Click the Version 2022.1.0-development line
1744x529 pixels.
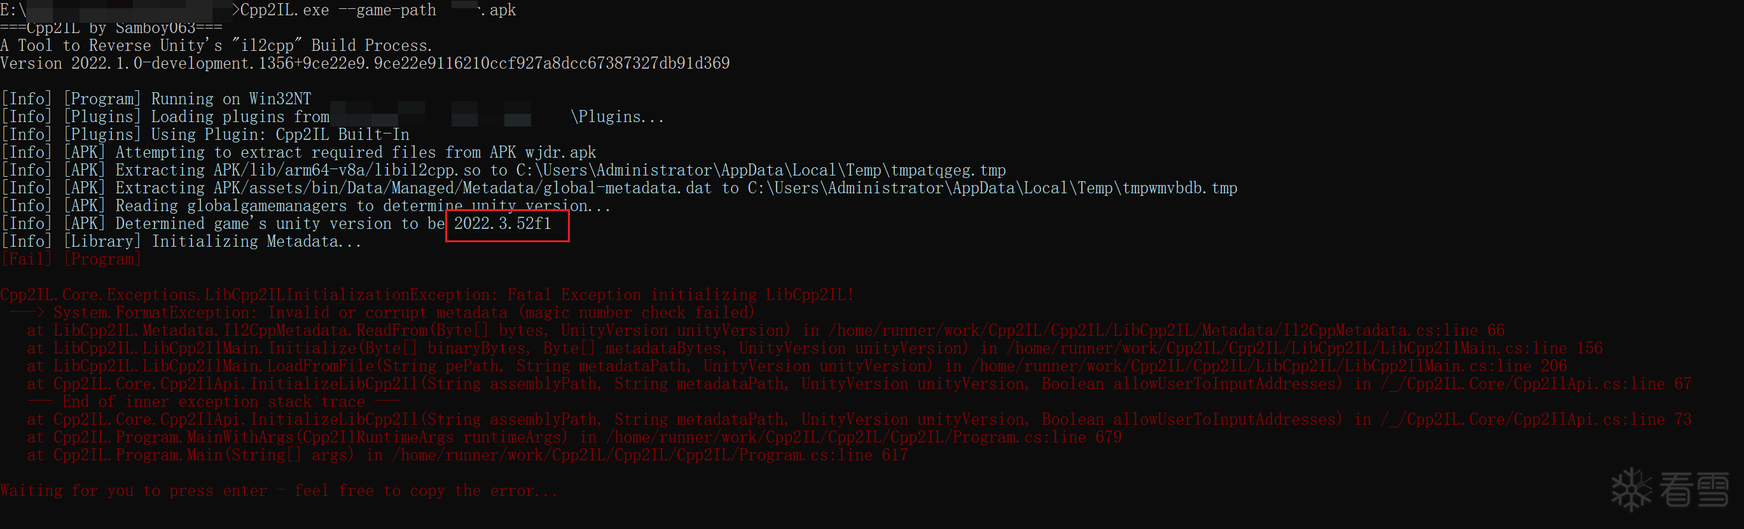[365, 64]
